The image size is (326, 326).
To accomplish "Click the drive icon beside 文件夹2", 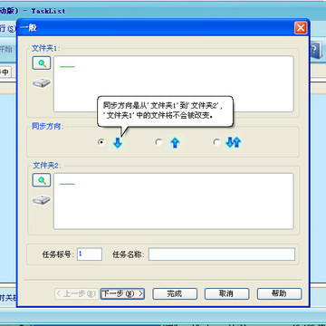I will (42, 200).
